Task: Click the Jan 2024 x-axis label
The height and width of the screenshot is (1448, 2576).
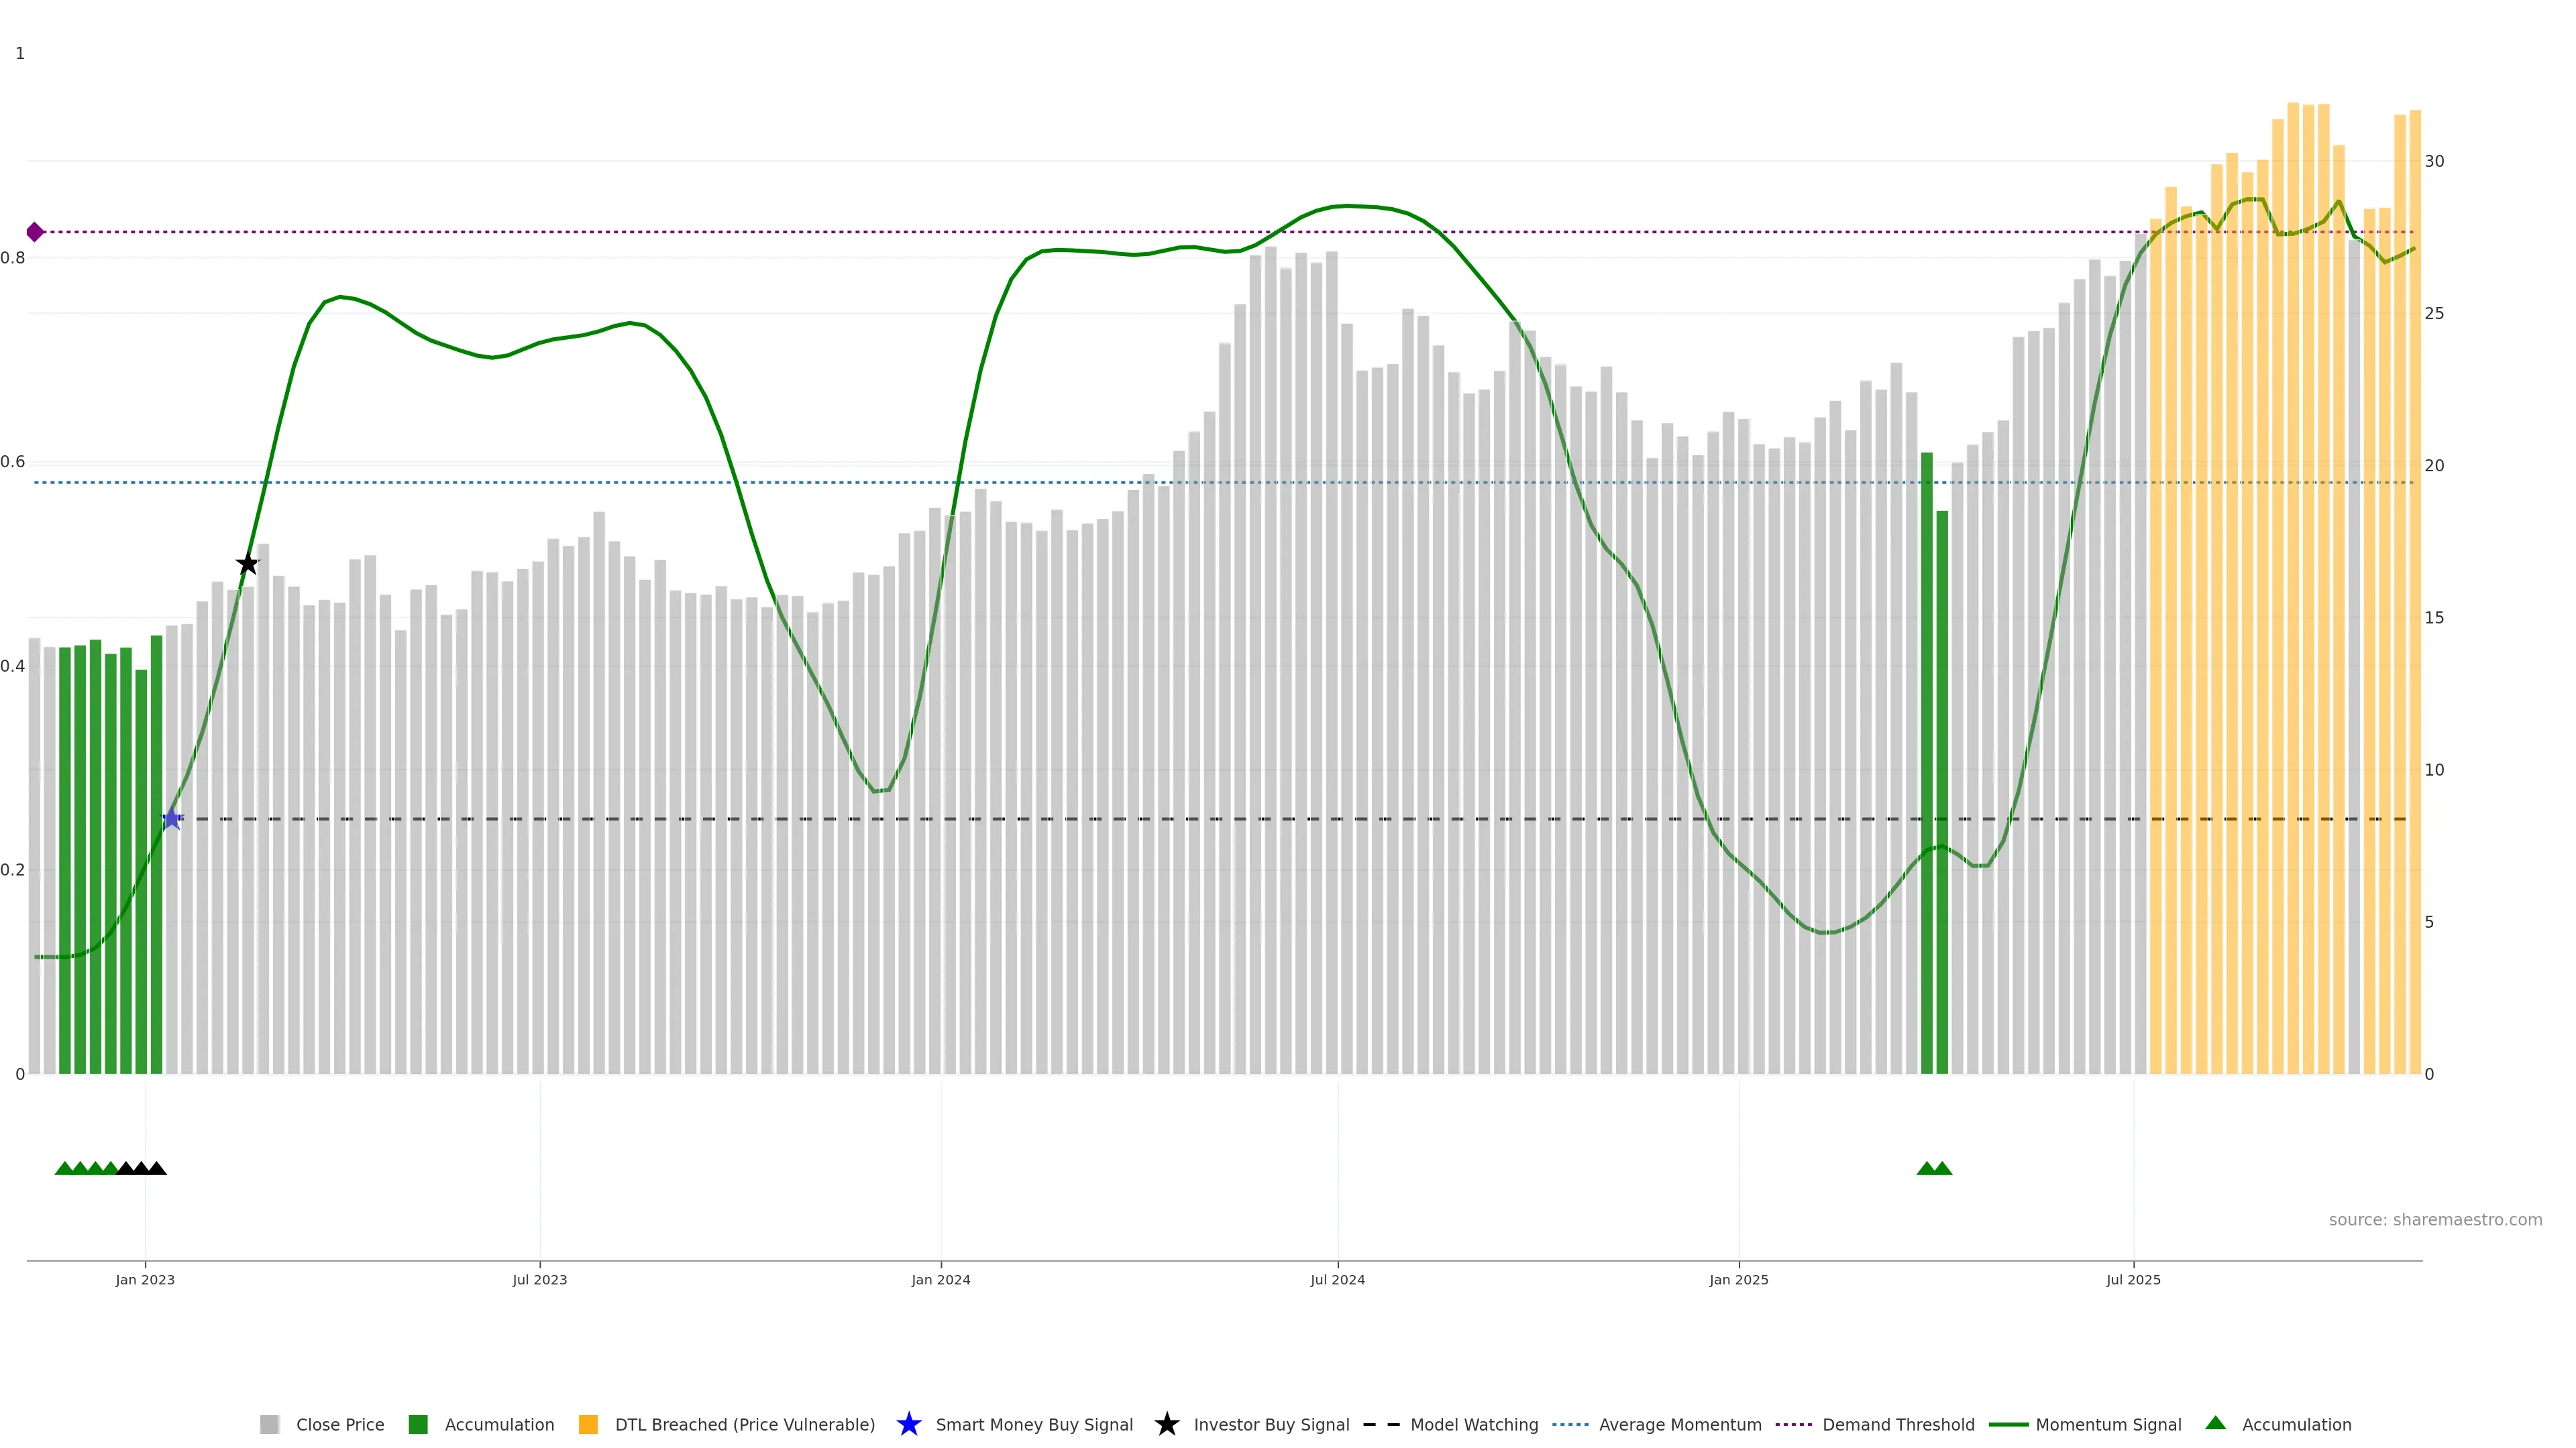Action: (x=940, y=1279)
